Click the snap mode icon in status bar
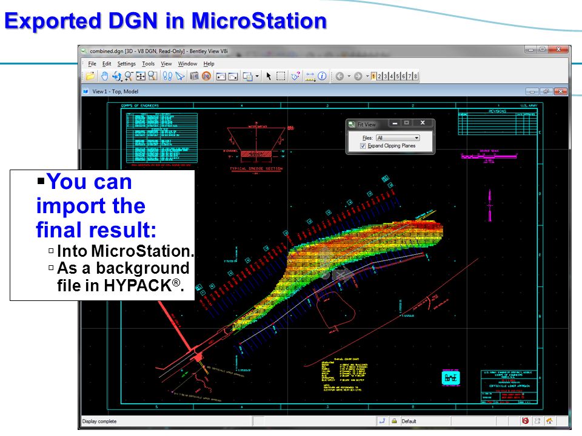The width and height of the screenshot is (582, 436). pos(382,421)
